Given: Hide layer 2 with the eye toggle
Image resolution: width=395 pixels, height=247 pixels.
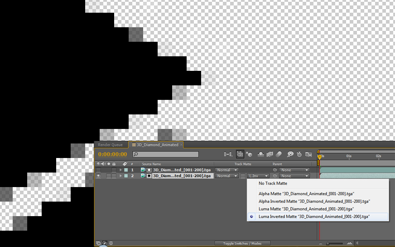Looking at the screenshot, I should pos(98,176).
